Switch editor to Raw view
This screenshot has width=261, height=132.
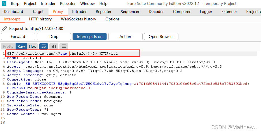tap(21, 46)
